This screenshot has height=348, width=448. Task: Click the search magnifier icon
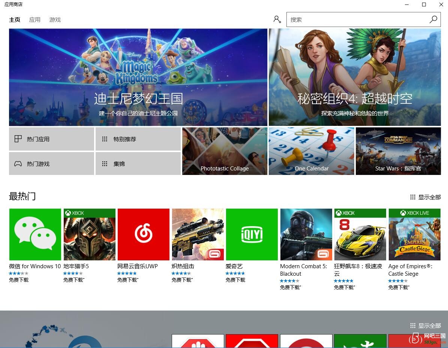point(433,19)
